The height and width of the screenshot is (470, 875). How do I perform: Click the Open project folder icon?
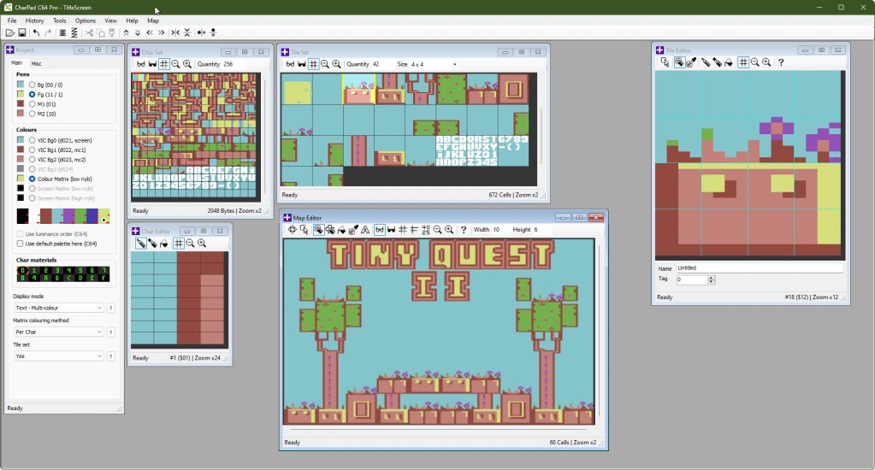(9, 32)
